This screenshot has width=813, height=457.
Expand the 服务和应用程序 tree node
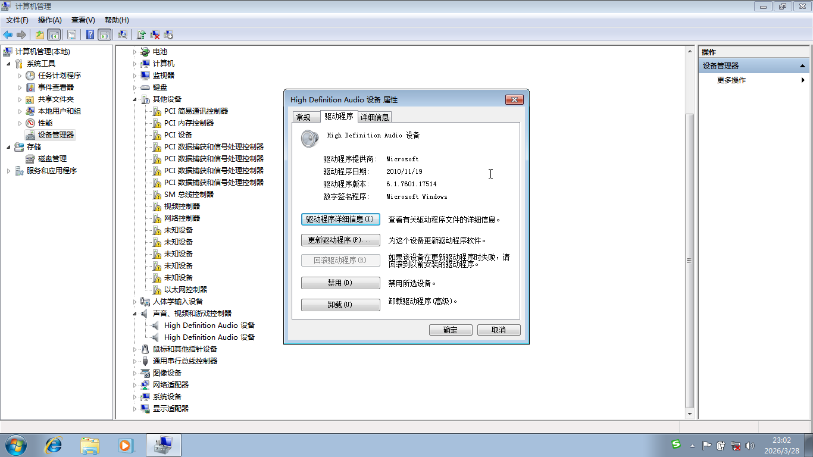(9, 171)
